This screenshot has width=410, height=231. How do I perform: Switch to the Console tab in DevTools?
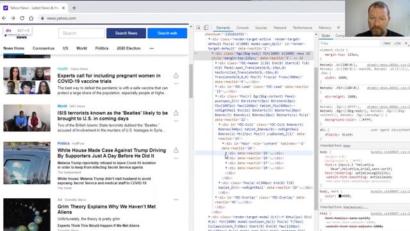pyautogui.click(x=242, y=28)
